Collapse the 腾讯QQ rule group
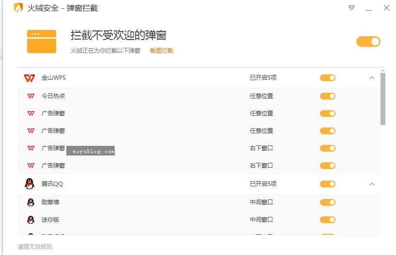 coord(371,184)
